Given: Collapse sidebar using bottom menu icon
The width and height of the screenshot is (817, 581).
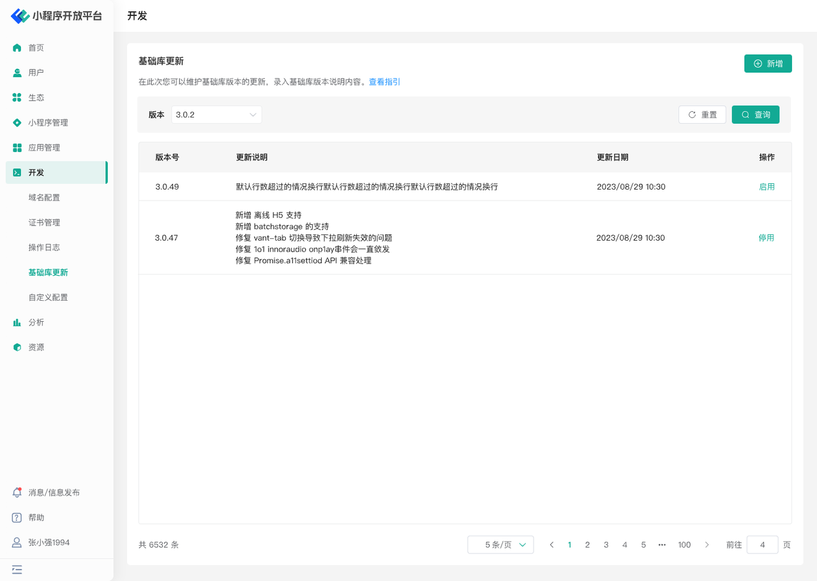Looking at the screenshot, I should point(17,570).
